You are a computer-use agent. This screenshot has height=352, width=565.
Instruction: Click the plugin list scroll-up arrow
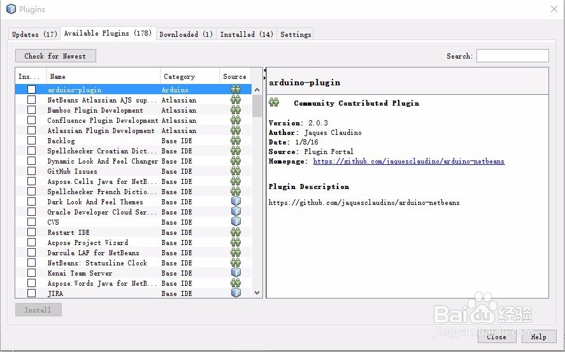(x=257, y=90)
